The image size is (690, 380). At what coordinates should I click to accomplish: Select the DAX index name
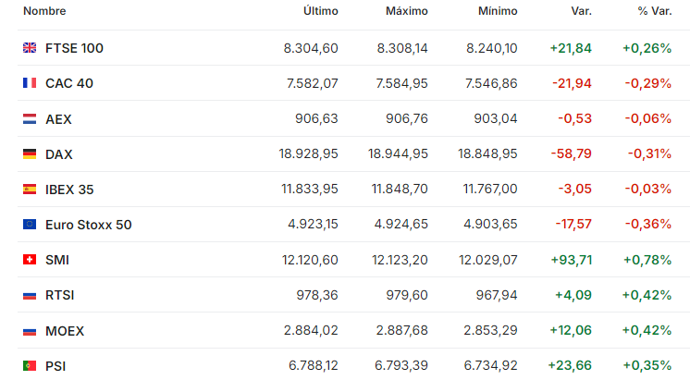[x=59, y=154]
